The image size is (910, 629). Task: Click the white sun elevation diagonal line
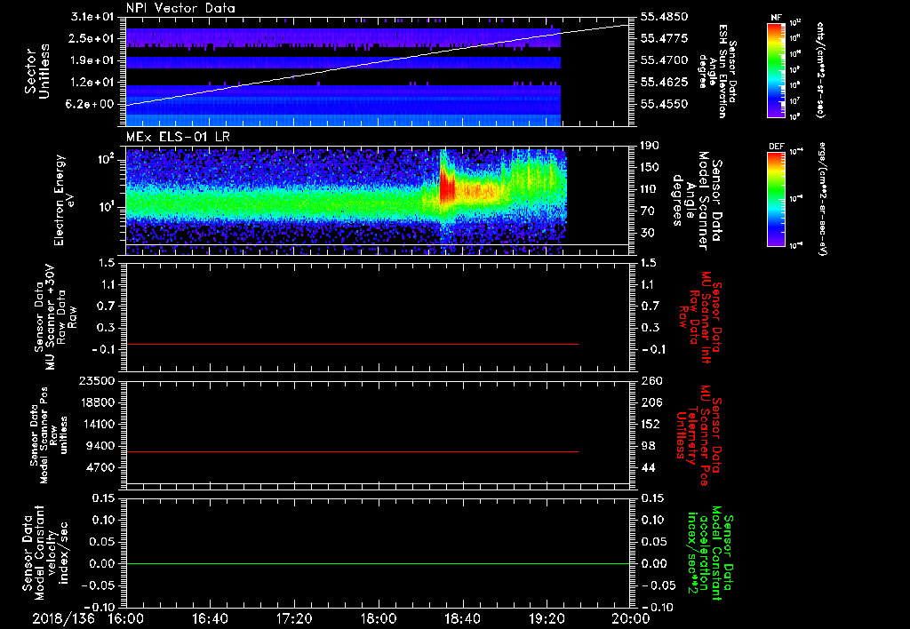[x=377, y=64]
